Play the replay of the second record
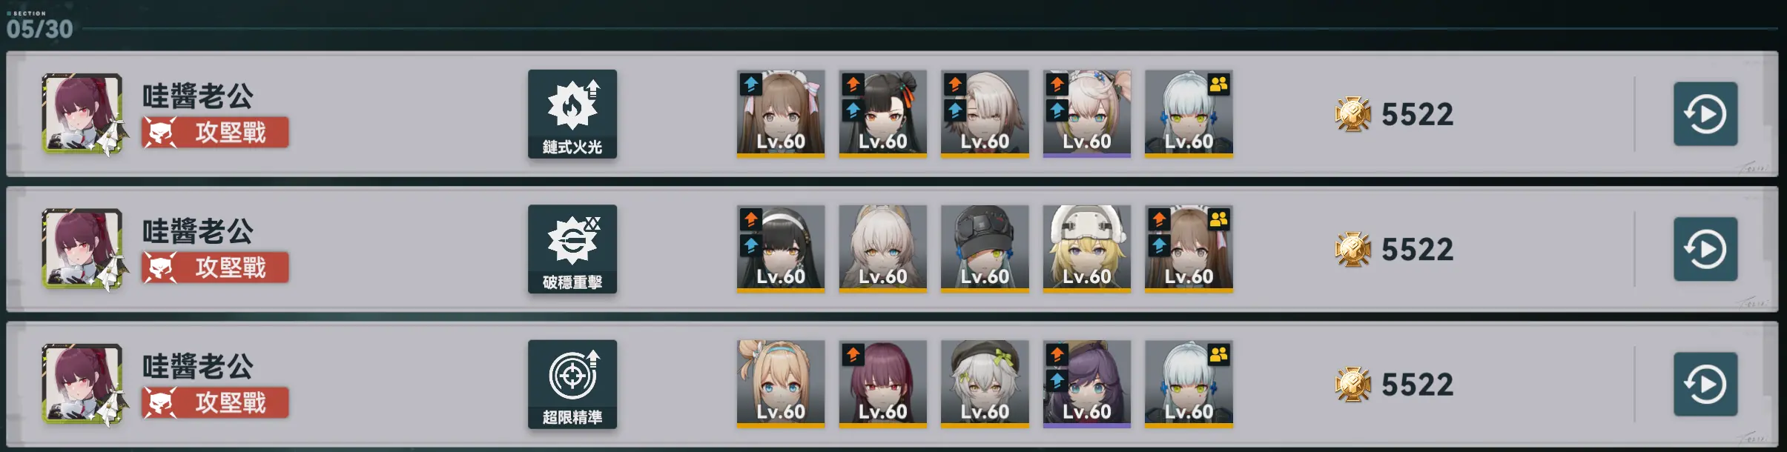Screen dimensions: 1787x452 tap(1705, 249)
